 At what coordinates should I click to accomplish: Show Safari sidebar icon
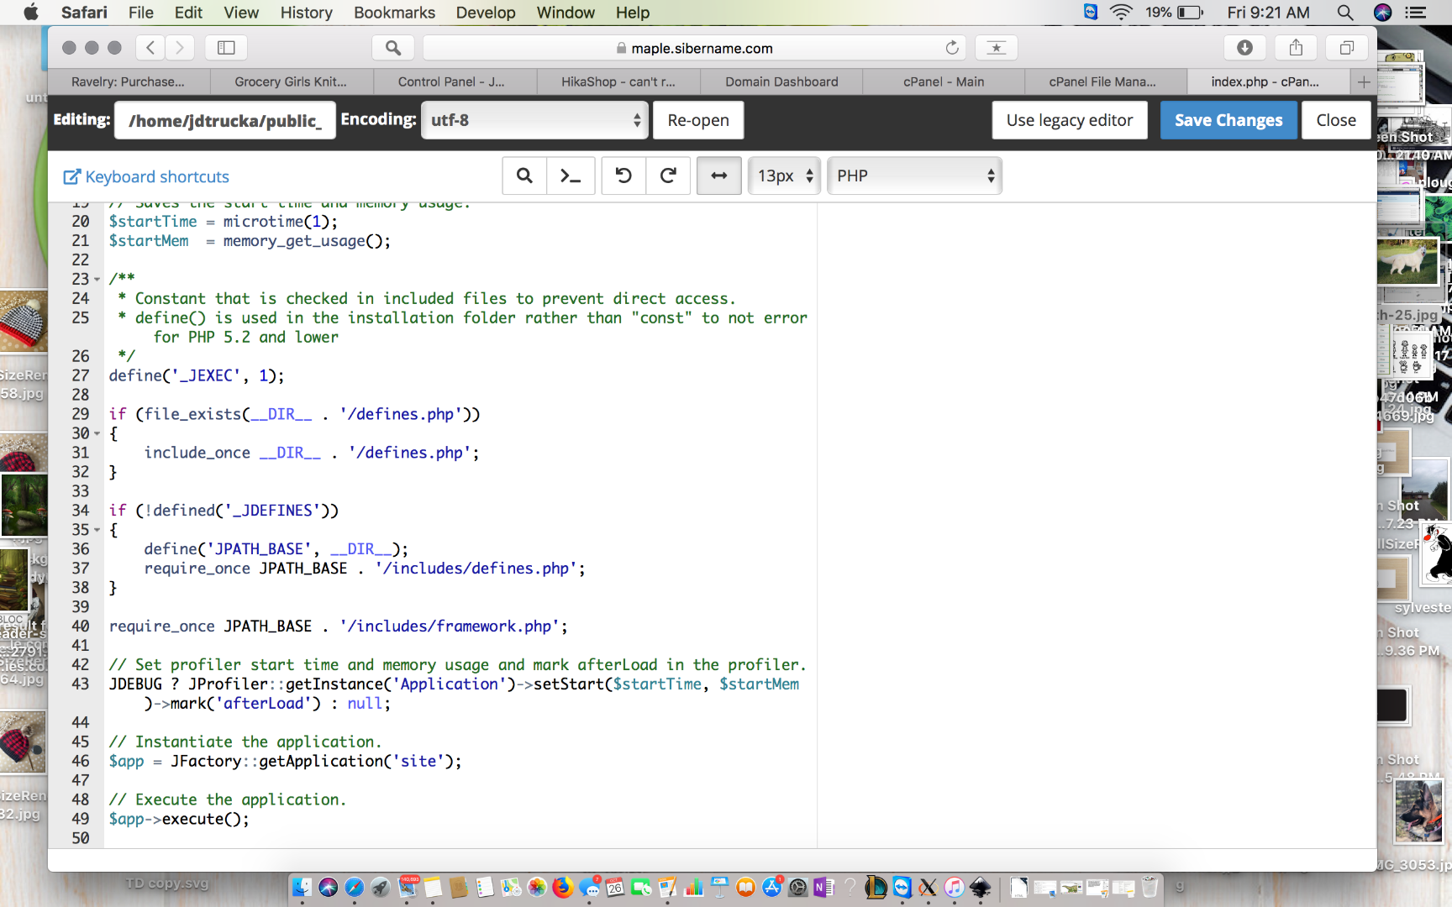pyautogui.click(x=226, y=48)
